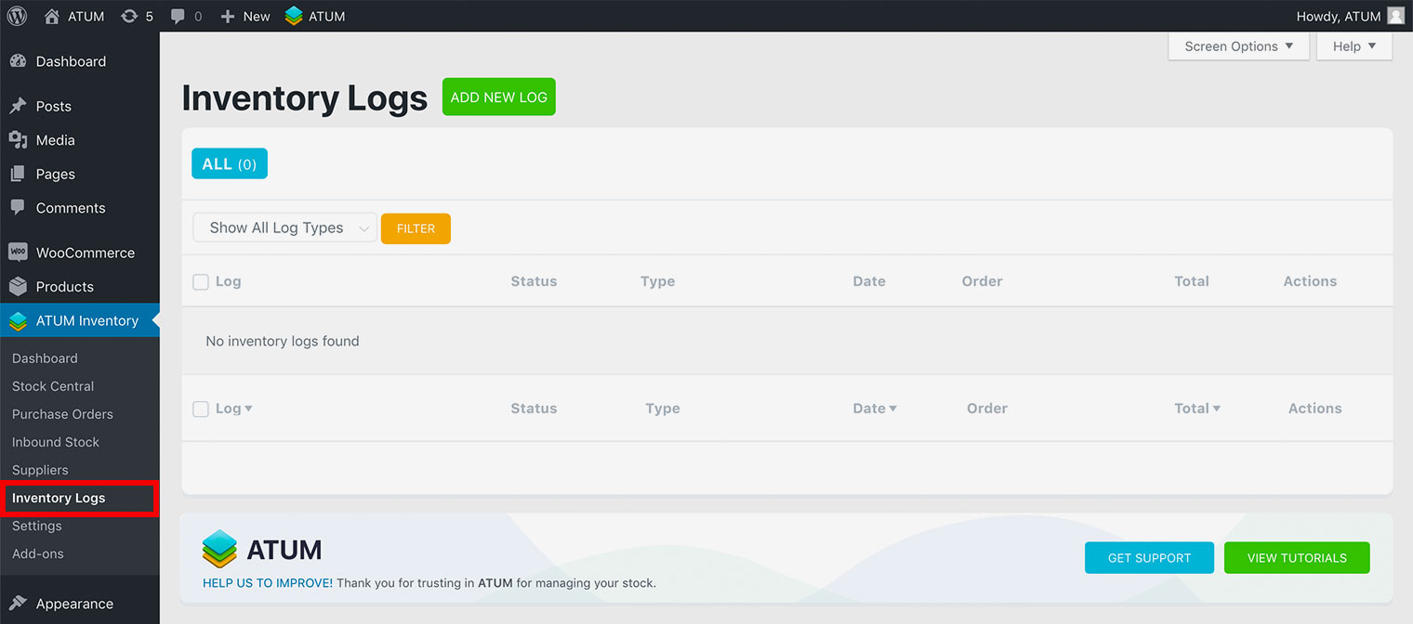
Task: Click the Posts pin icon
Action: click(x=18, y=106)
